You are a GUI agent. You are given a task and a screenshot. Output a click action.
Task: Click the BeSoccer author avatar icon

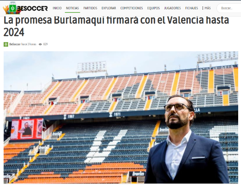coord(6,44)
